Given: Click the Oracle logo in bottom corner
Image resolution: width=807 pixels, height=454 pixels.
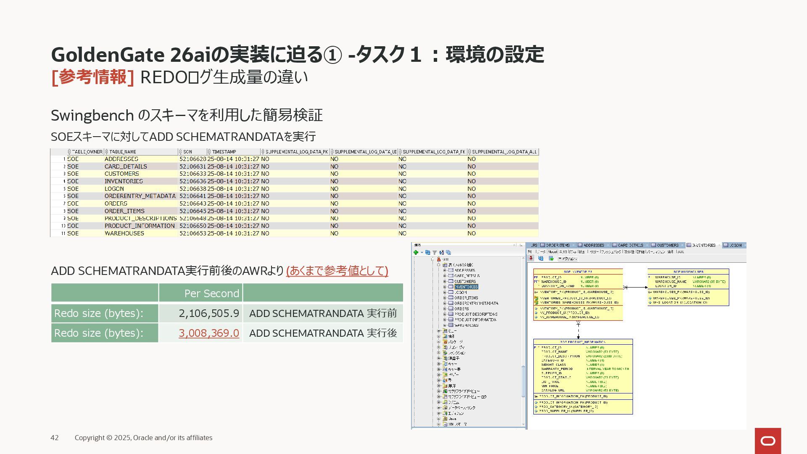Looking at the screenshot, I should [x=767, y=441].
